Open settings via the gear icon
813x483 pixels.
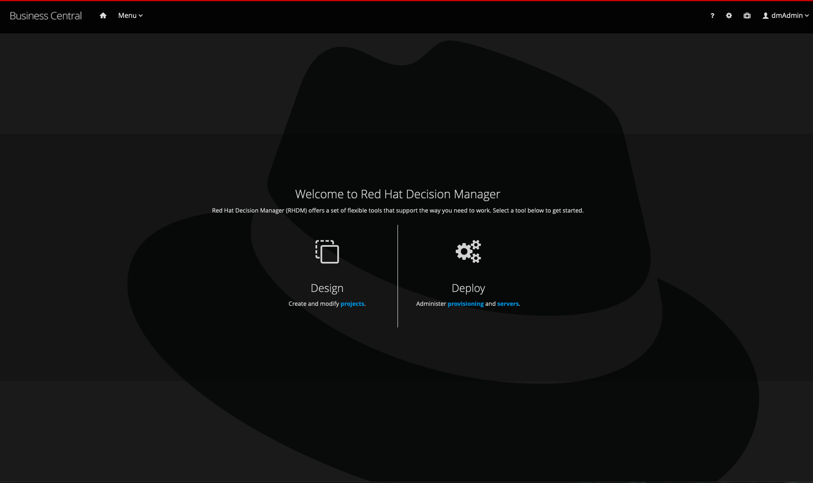[729, 15]
